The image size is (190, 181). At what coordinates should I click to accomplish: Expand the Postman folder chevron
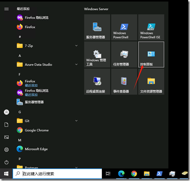point(76,167)
